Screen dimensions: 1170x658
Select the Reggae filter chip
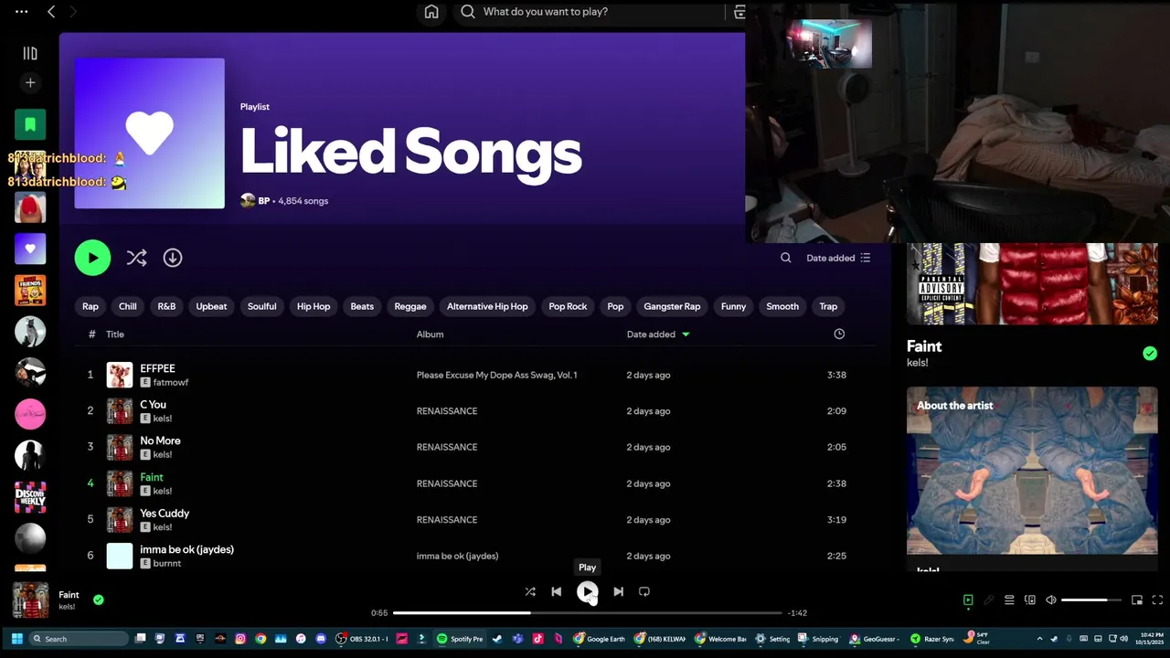tap(410, 306)
